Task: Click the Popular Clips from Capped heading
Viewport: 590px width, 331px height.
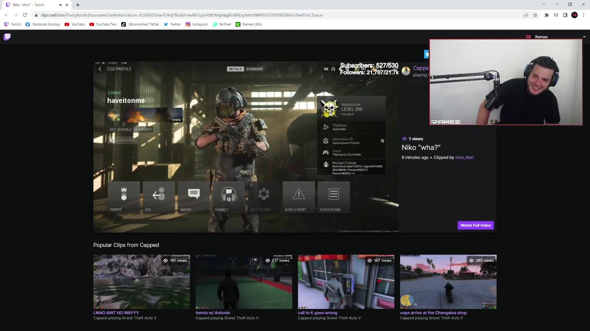Action: tap(126, 245)
